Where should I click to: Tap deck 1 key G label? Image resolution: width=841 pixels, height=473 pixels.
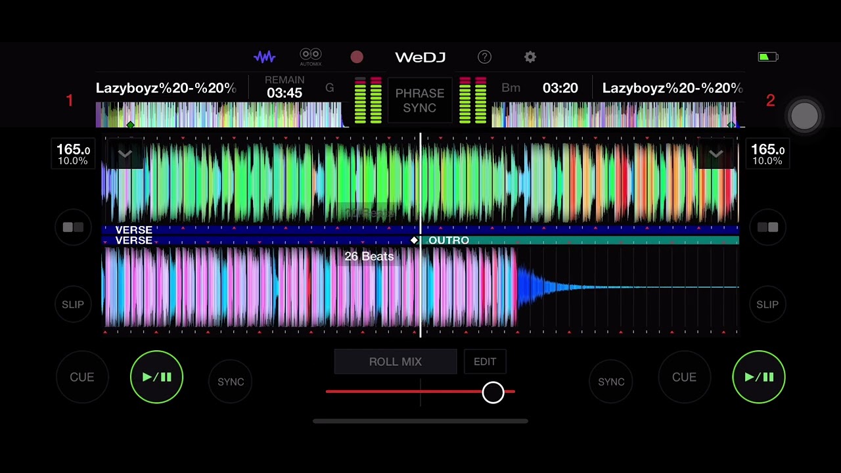(330, 87)
